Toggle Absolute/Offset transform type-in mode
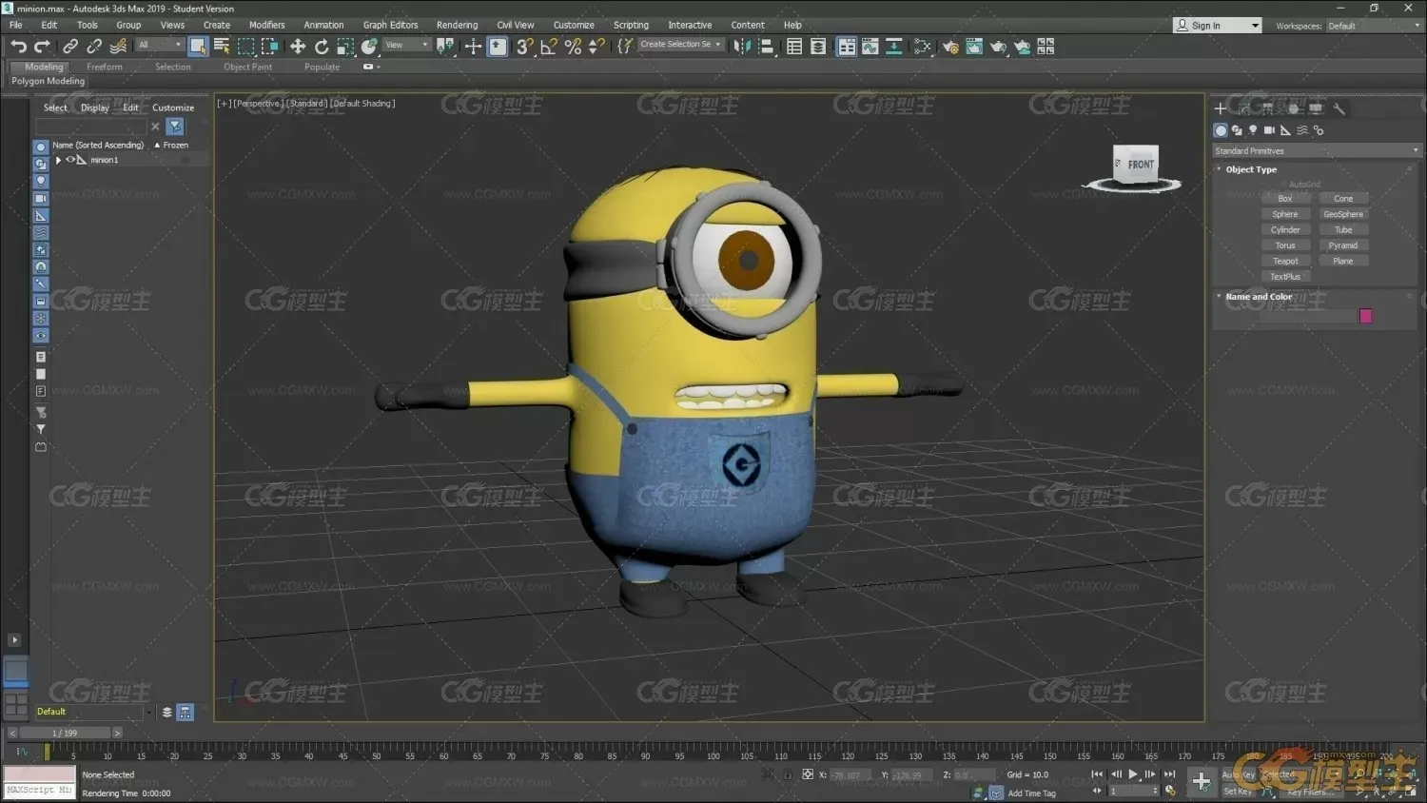Screen dimensions: 1427x803 point(808,774)
